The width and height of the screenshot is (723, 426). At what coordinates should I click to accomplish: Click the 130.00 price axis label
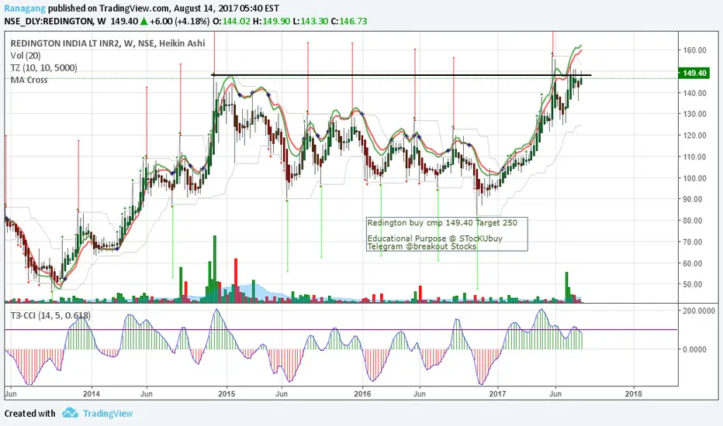pyautogui.click(x=694, y=114)
